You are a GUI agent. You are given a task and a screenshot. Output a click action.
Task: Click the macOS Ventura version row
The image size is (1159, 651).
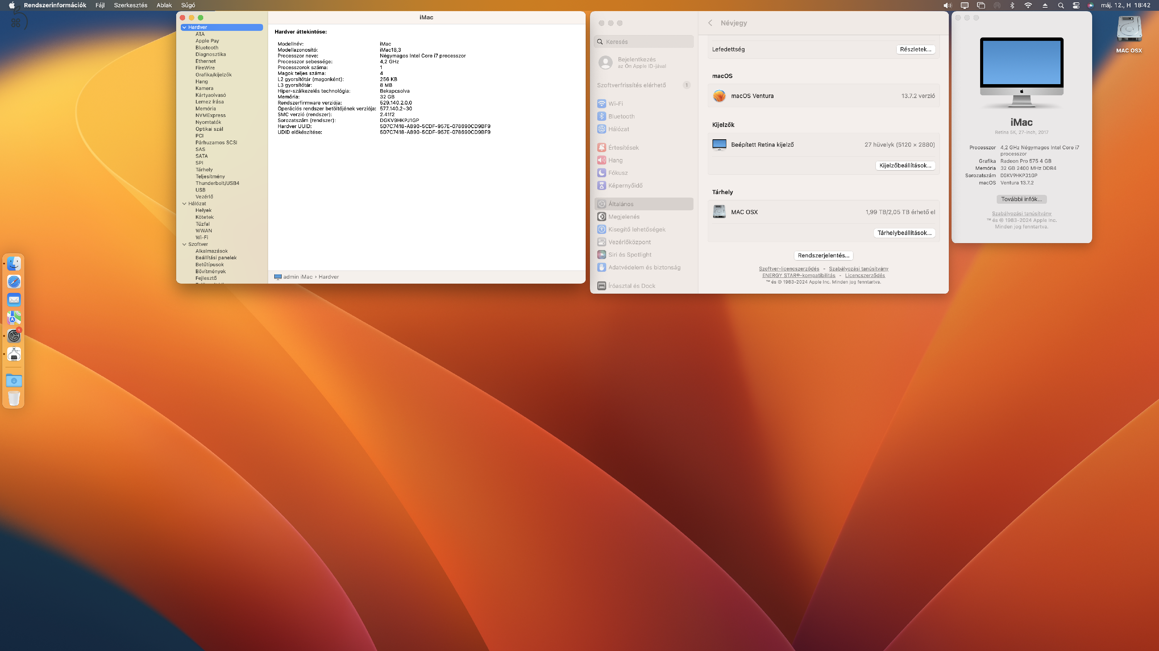click(823, 96)
